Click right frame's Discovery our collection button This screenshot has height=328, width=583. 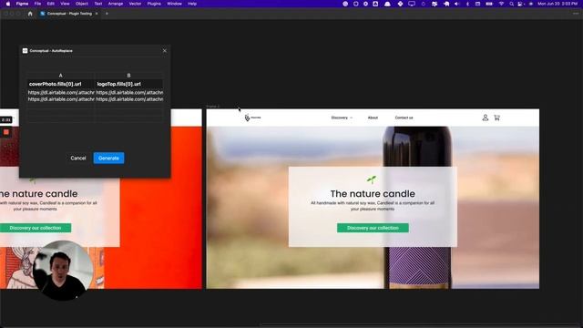click(373, 228)
